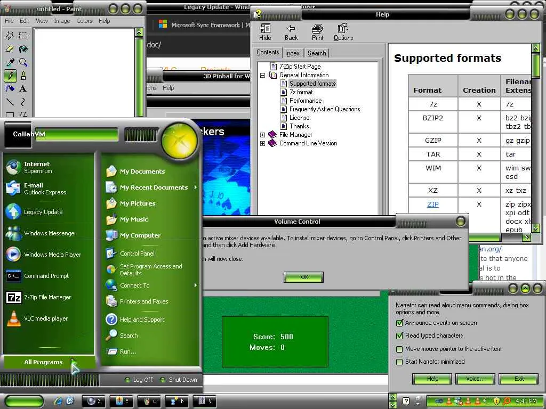Viewport: 546px width, 409px height.
Task: Open Options in the Help toolbar
Action: (343, 32)
